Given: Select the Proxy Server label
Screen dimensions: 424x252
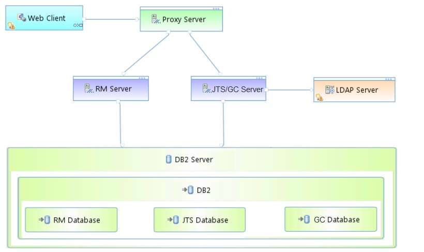Looking at the screenshot, I should [x=184, y=20].
